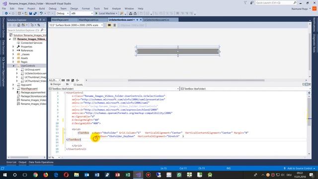This screenshot has width=318, height=179.
Task: Open the Debug menu
Action: (x=52, y=8)
